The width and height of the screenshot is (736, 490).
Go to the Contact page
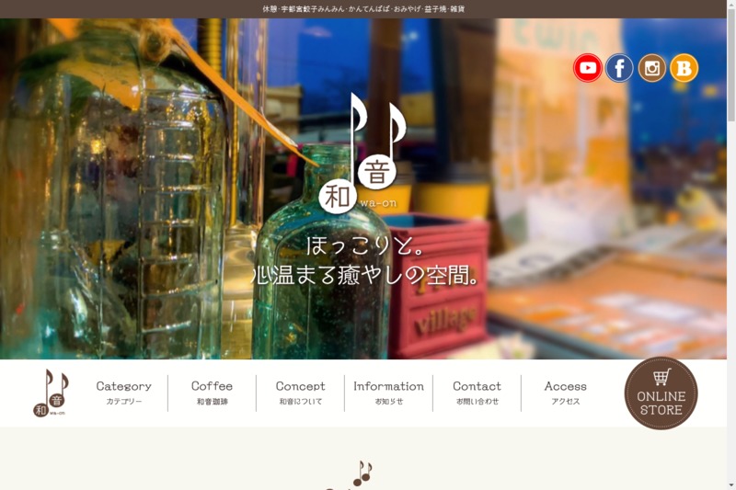point(477,393)
